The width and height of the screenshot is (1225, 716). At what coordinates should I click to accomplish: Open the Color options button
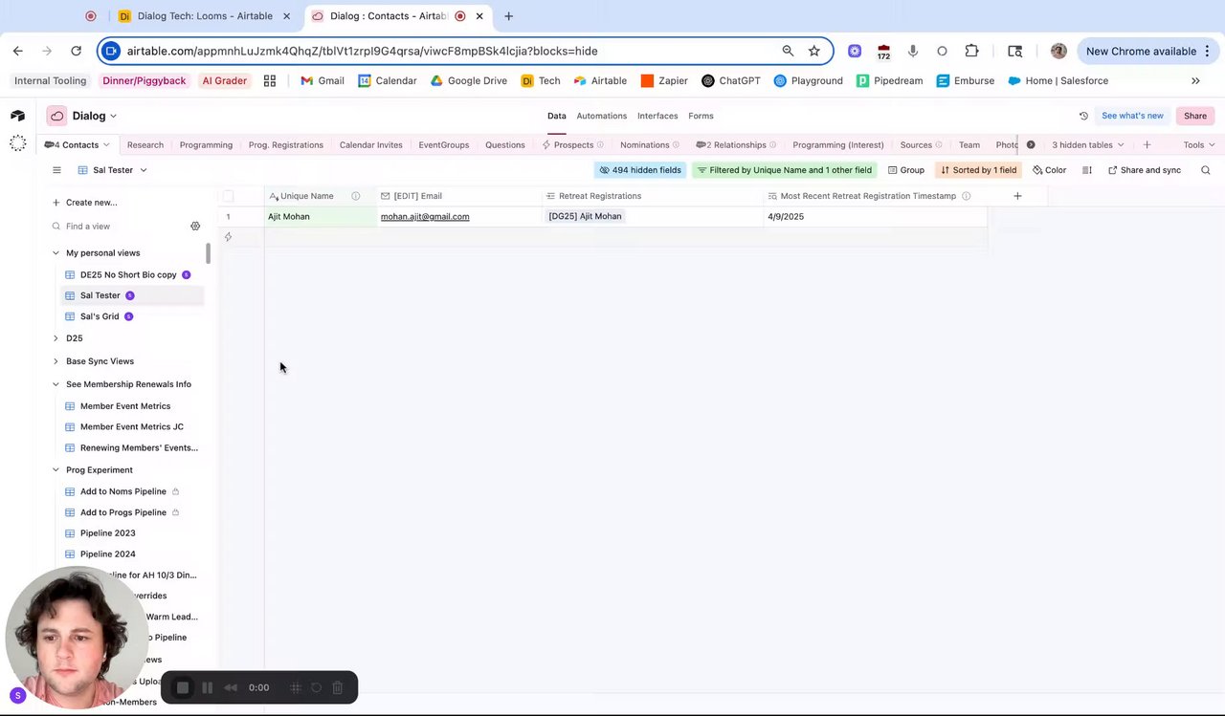click(x=1050, y=170)
